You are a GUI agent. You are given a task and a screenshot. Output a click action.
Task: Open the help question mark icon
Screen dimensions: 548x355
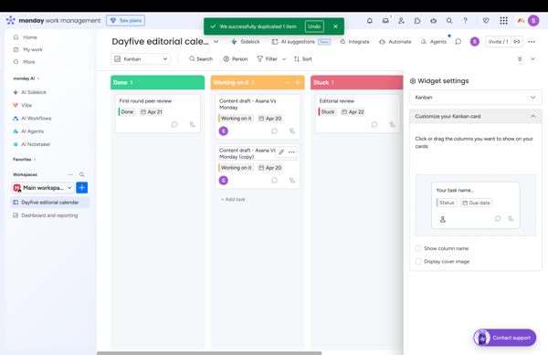pos(465,21)
